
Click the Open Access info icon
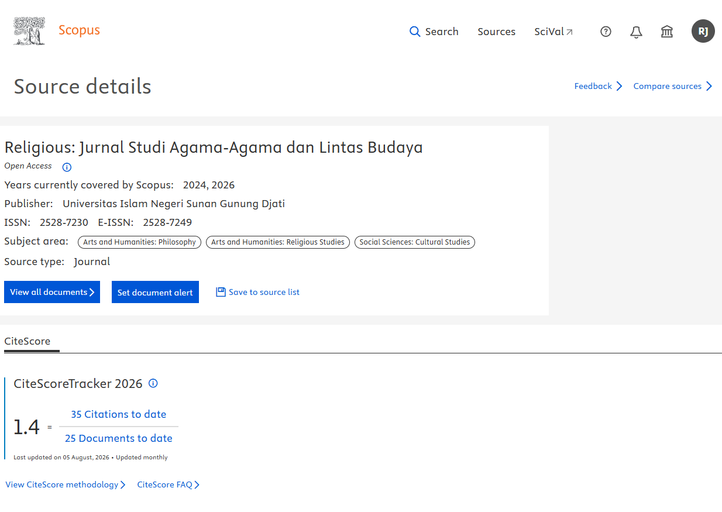tap(67, 167)
